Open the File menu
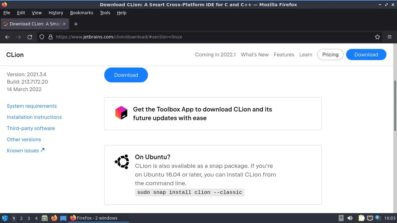The height and width of the screenshot is (223, 397). click(7, 13)
